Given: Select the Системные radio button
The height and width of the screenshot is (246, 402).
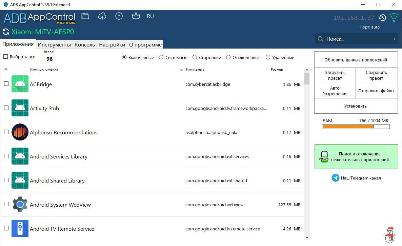Looking at the screenshot, I should coord(161,57).
